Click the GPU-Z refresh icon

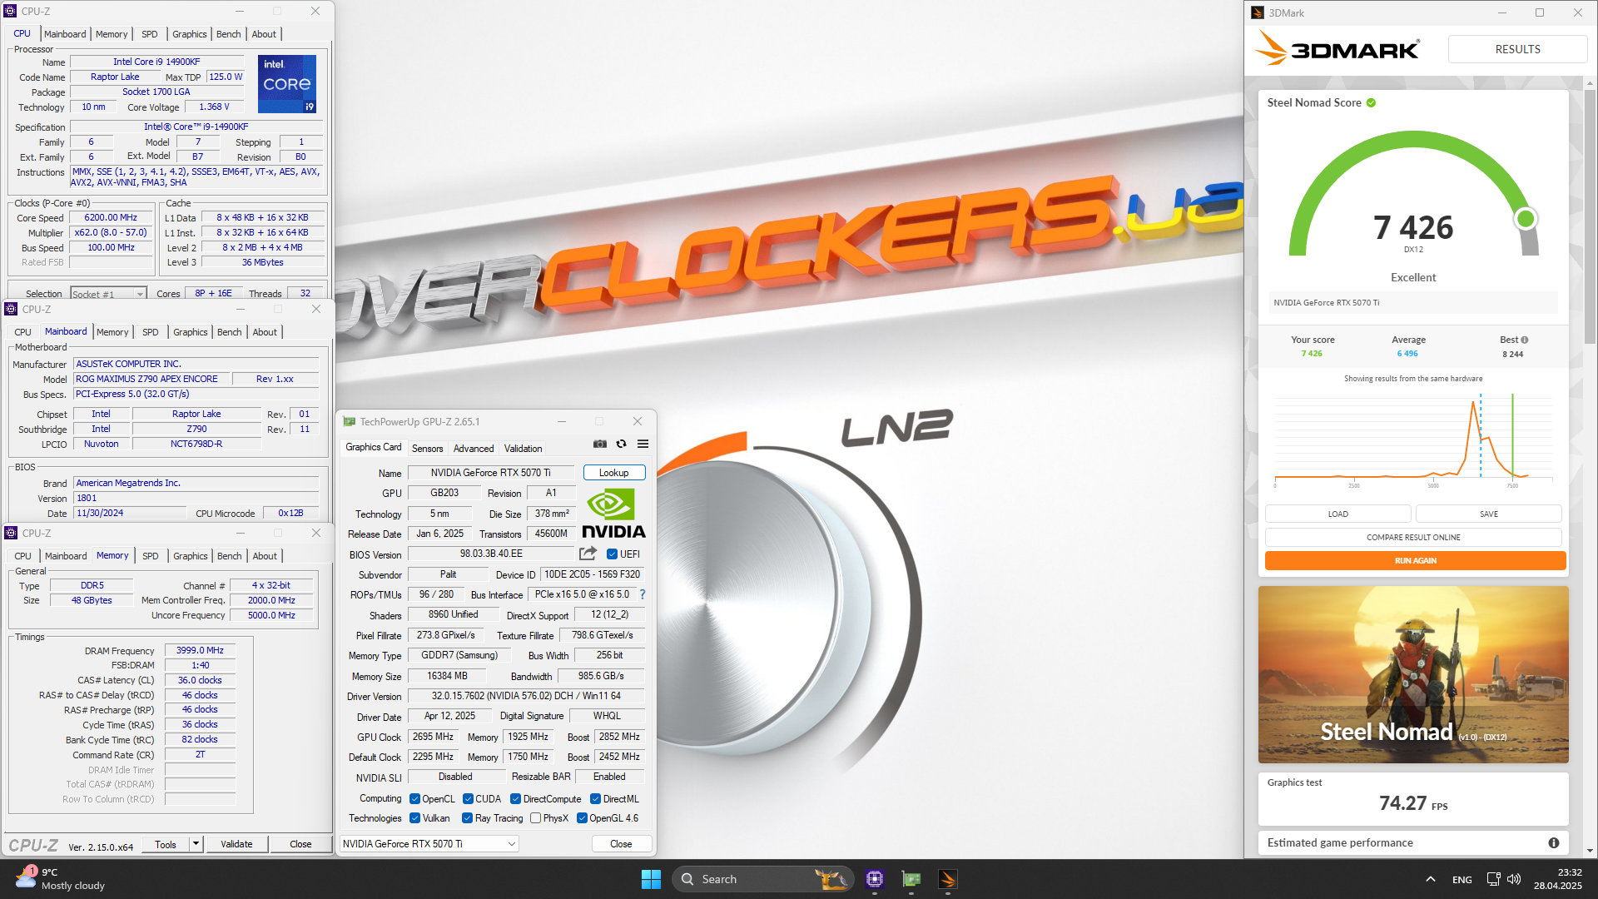[621, 445]
